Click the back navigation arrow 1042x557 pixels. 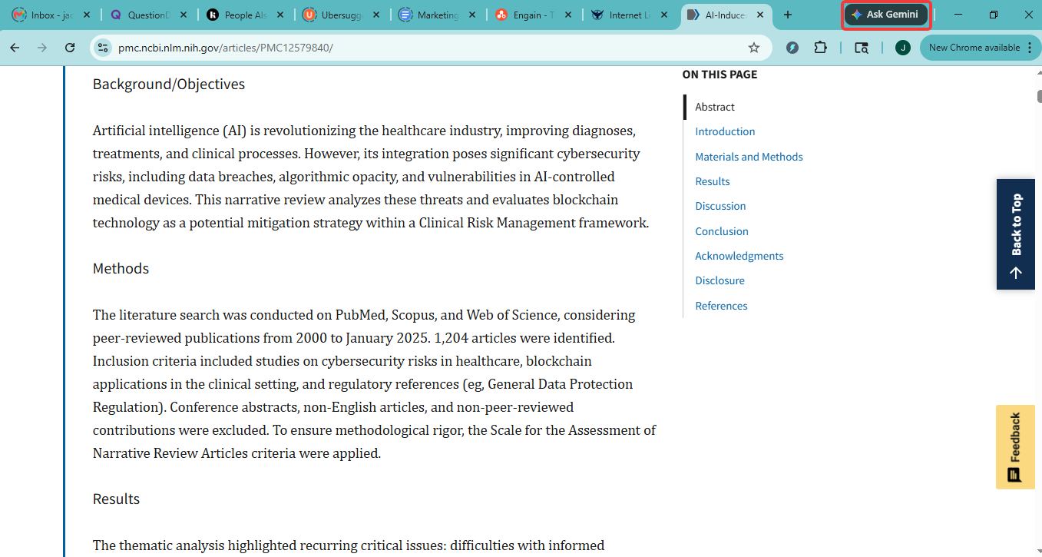tap(15, 48)
